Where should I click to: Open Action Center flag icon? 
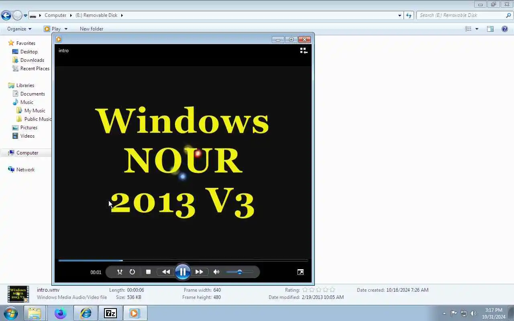point(454,313)
